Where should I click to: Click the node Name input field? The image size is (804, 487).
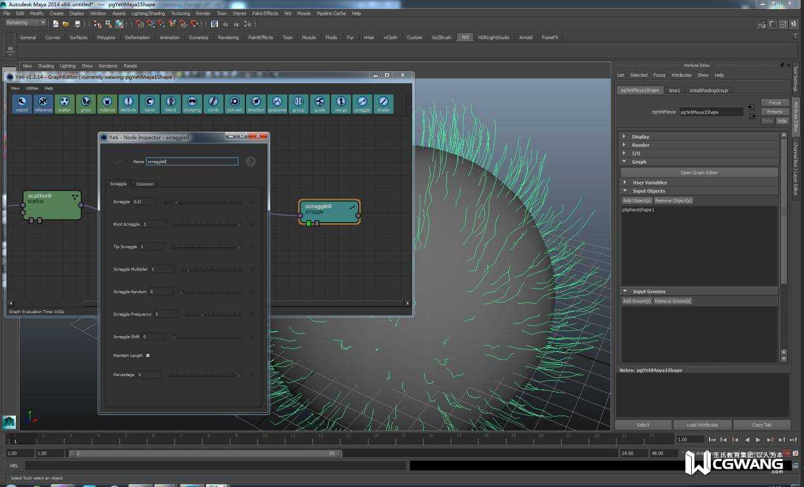191,162
